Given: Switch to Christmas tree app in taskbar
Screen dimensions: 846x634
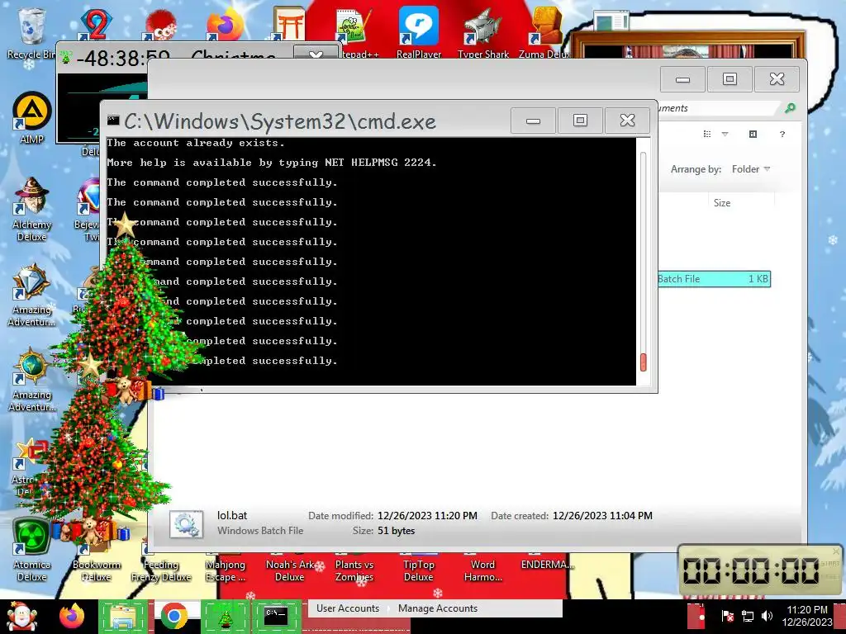Looking at the screenshot, I should [225, 616].
